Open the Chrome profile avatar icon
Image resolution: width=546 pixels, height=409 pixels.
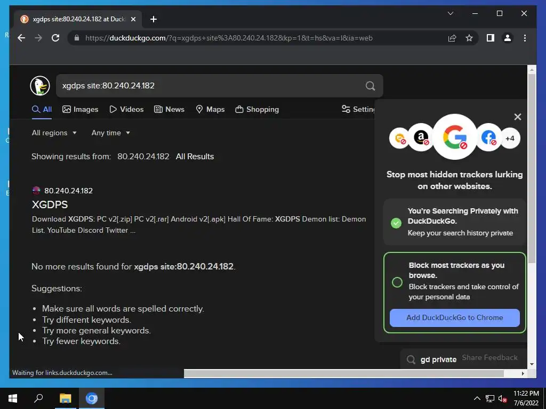pos(508,38)
